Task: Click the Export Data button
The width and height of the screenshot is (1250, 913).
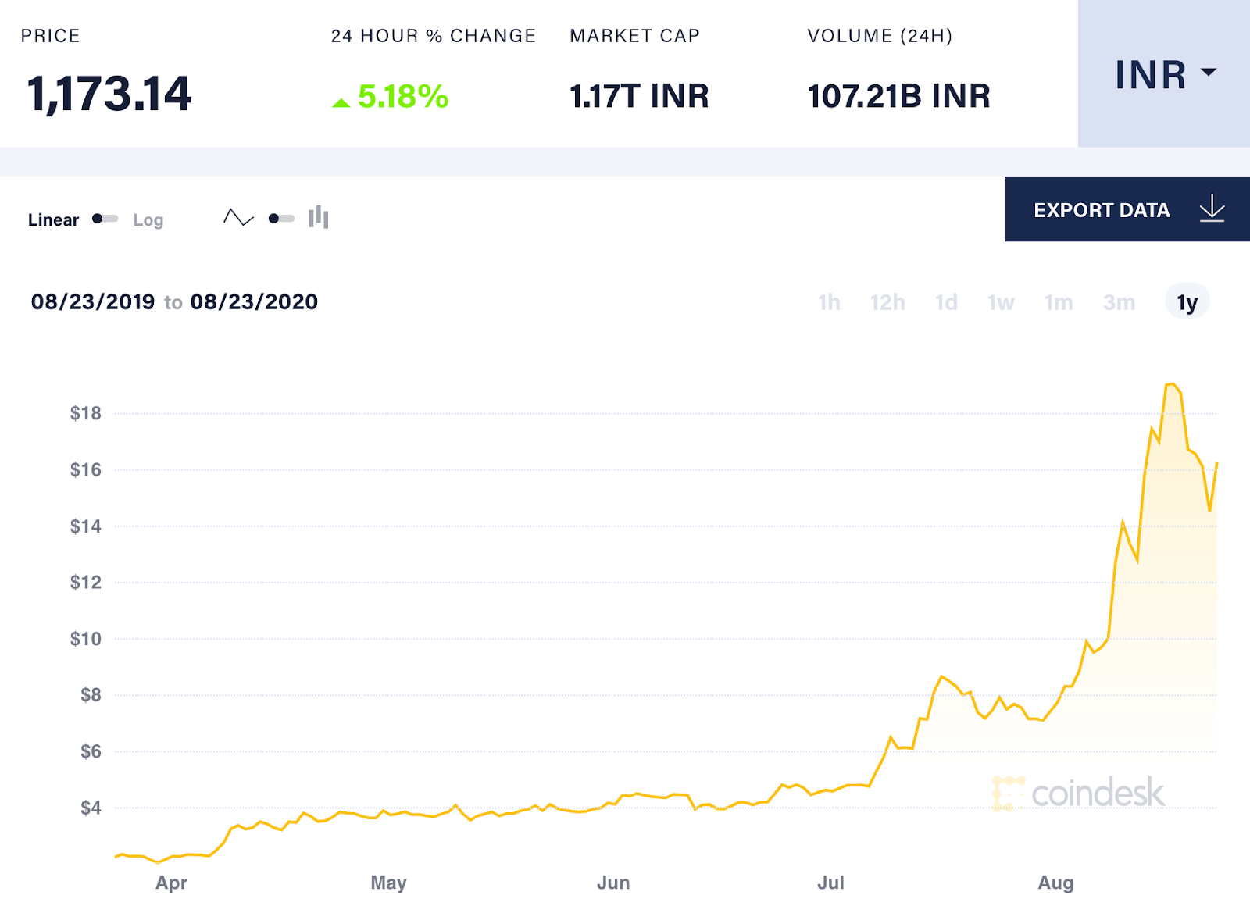Action: point(1102,209)
